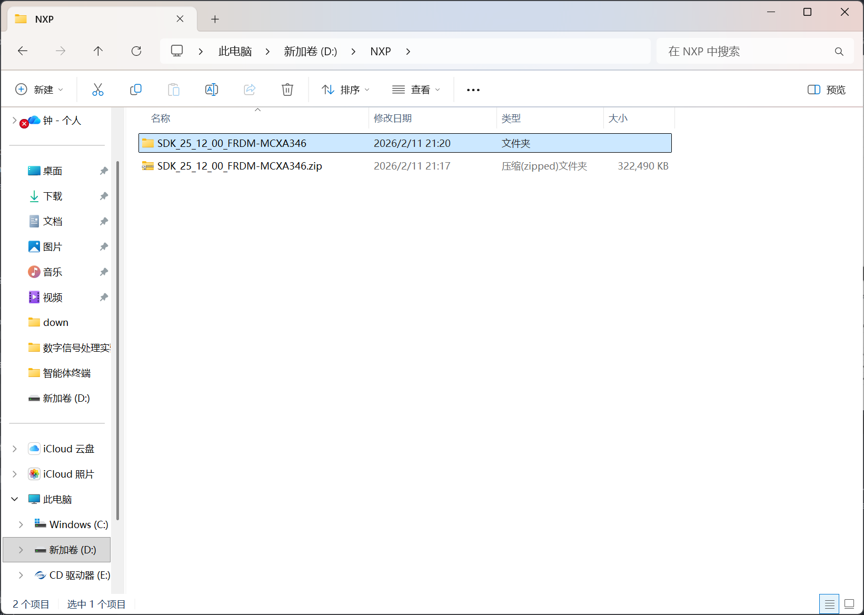The height and width of the screenshot is (615, 864).
Task: Click 新加卷 (D:) breadcrumb
Action: click(x=311, y=52)
